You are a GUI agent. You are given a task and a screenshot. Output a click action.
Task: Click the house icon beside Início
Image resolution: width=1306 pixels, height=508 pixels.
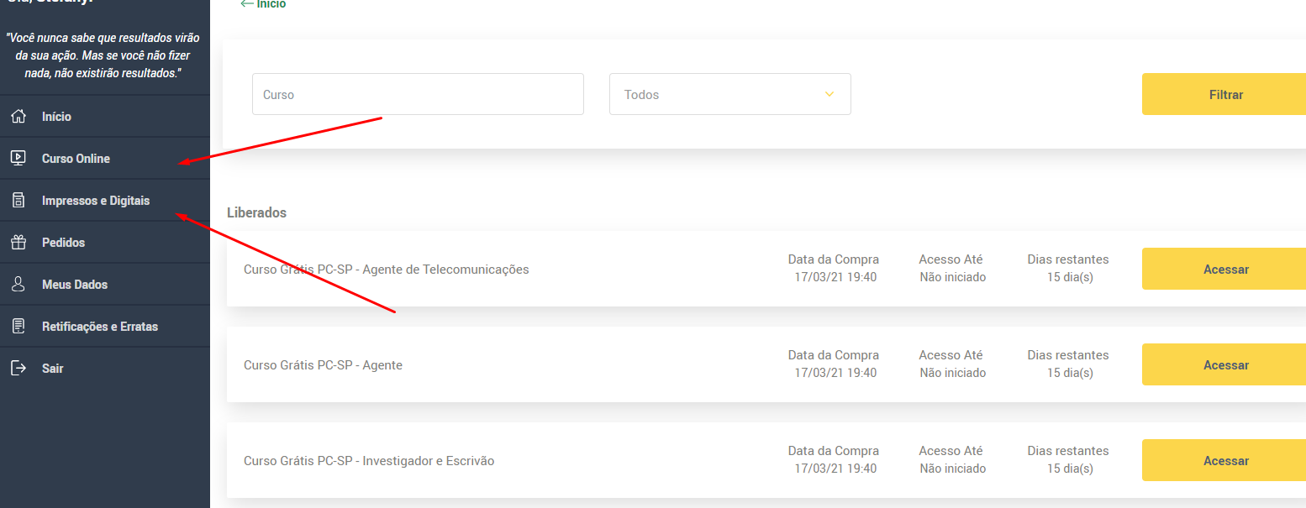coord(18,117)
